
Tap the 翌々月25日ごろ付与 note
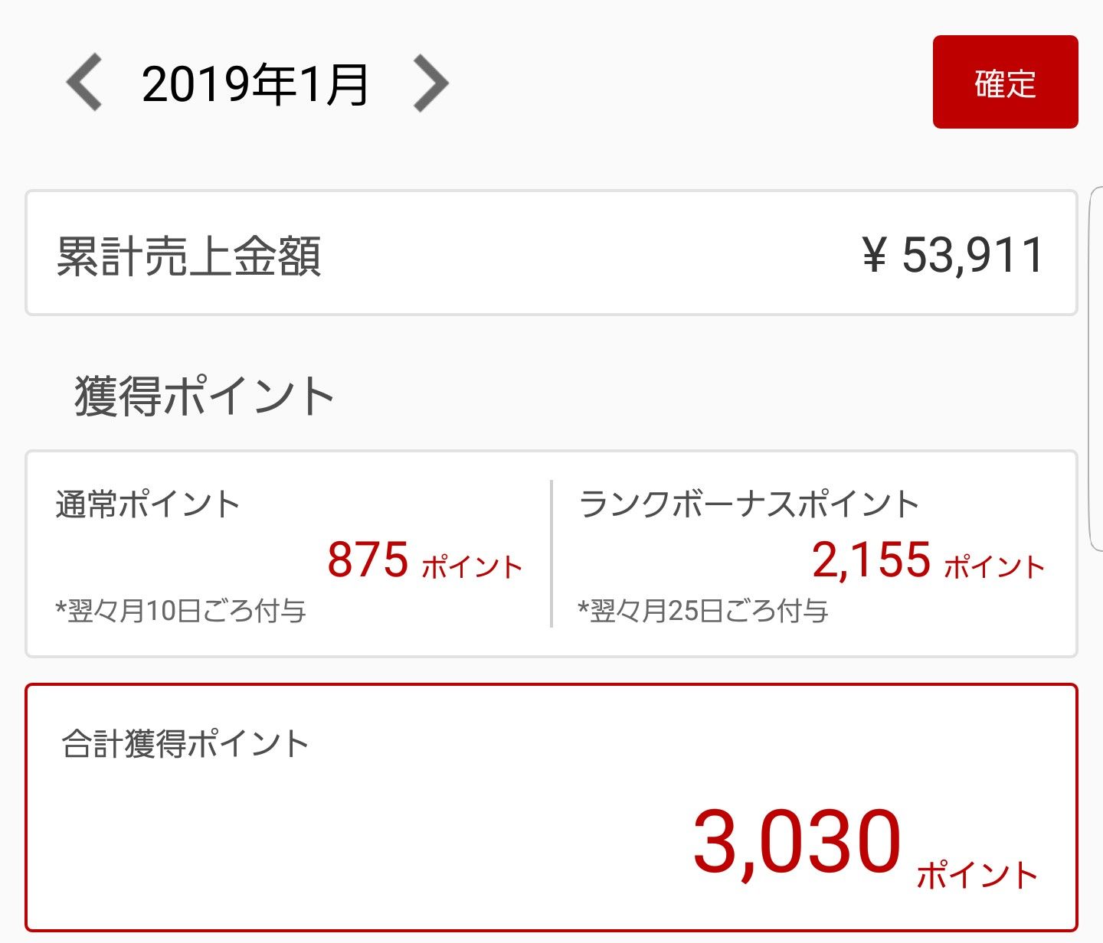coord(703,611)
